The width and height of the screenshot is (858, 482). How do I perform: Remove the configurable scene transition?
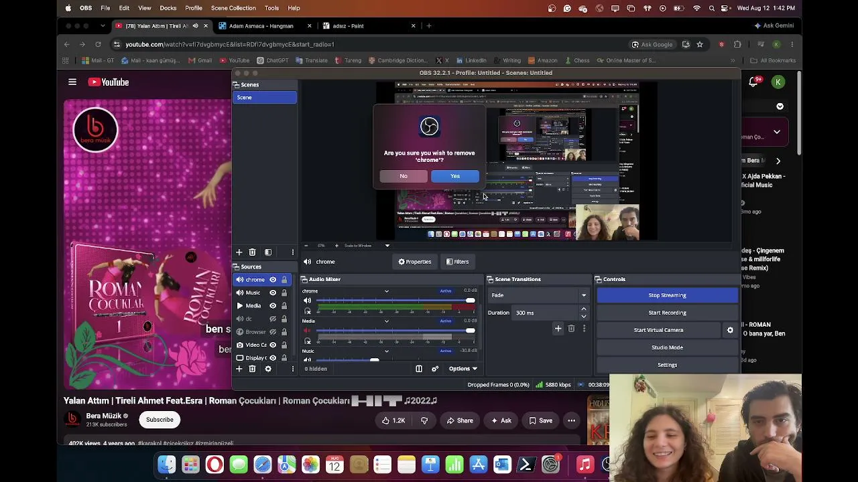571,329
